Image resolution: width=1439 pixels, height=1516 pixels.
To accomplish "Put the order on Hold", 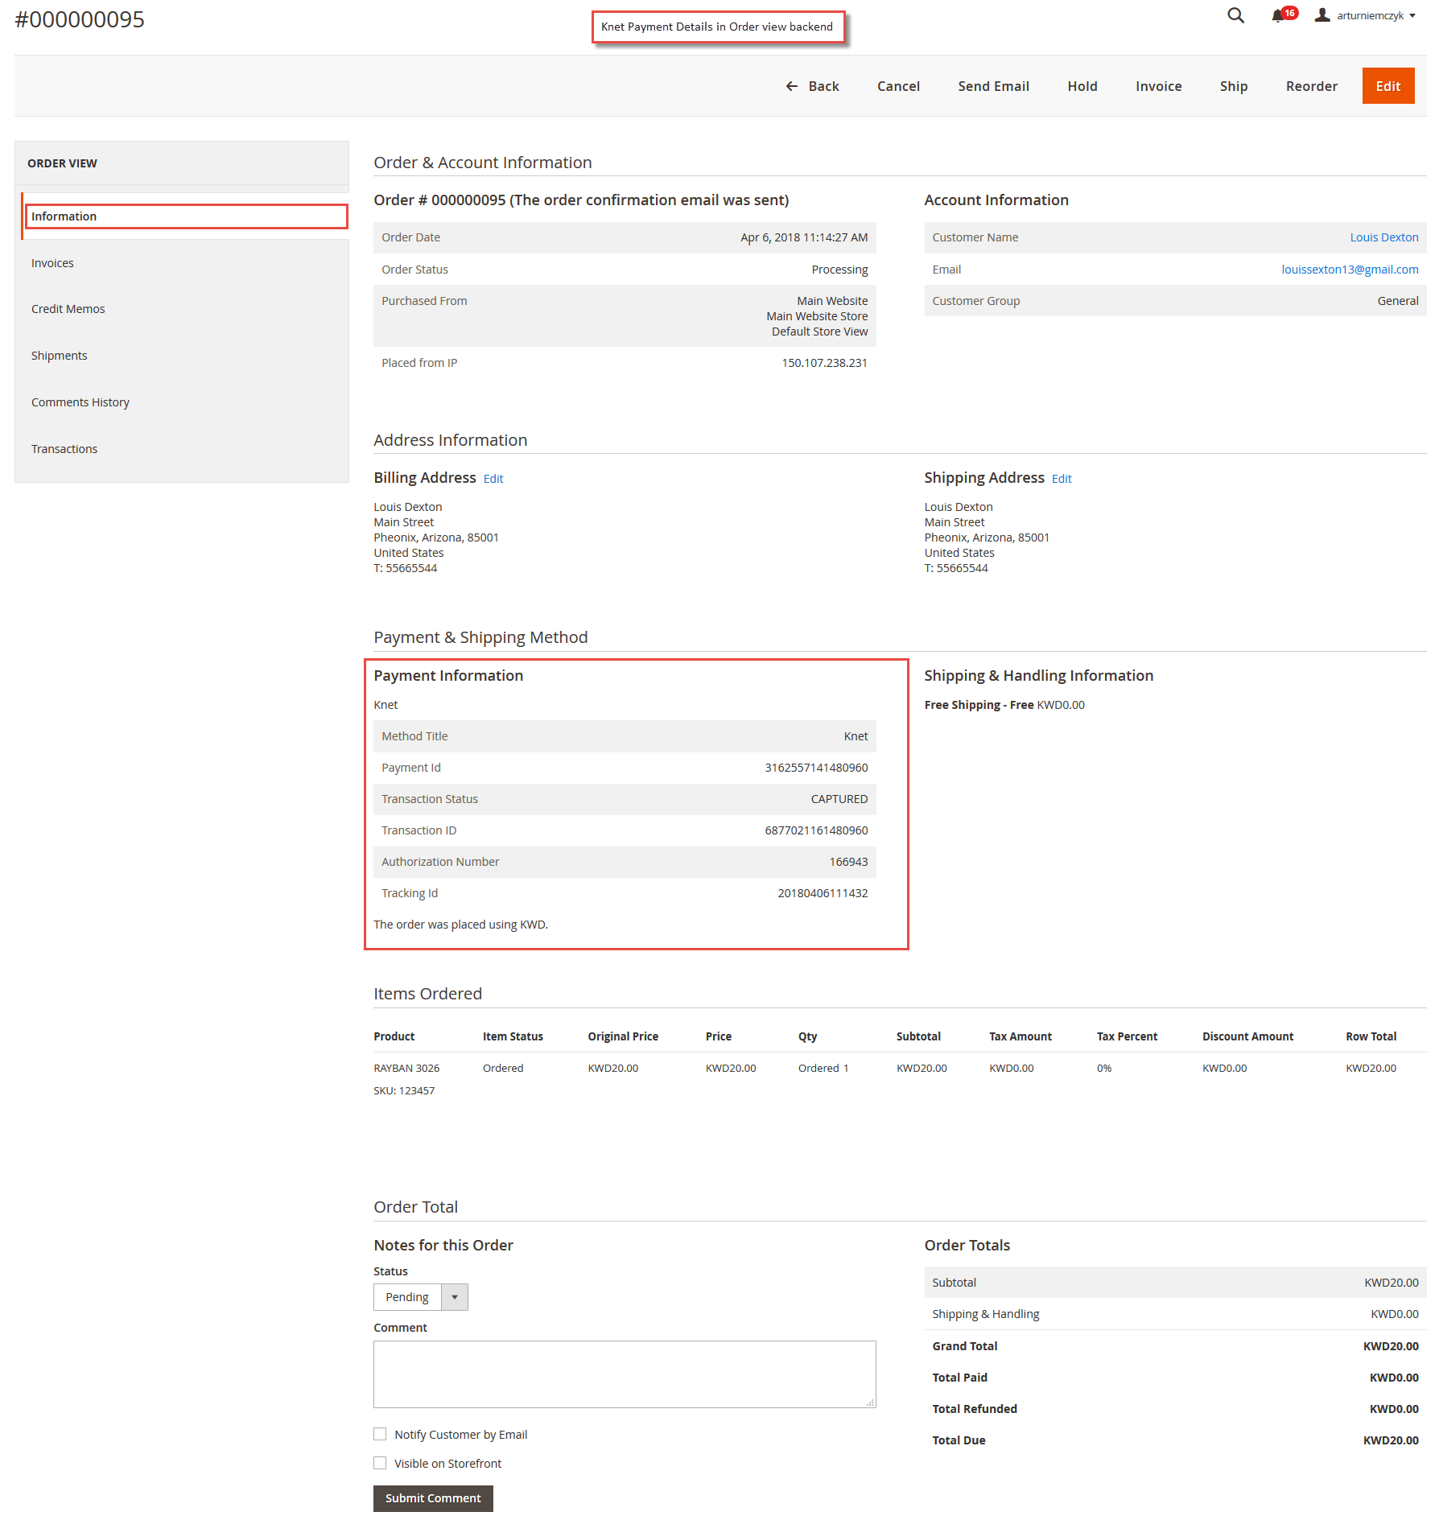I will coord(1082,86).
